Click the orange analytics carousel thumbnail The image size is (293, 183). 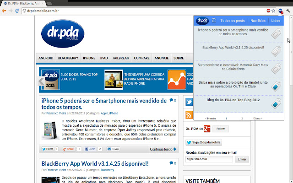pyautogui.click(x=177, y=80)
